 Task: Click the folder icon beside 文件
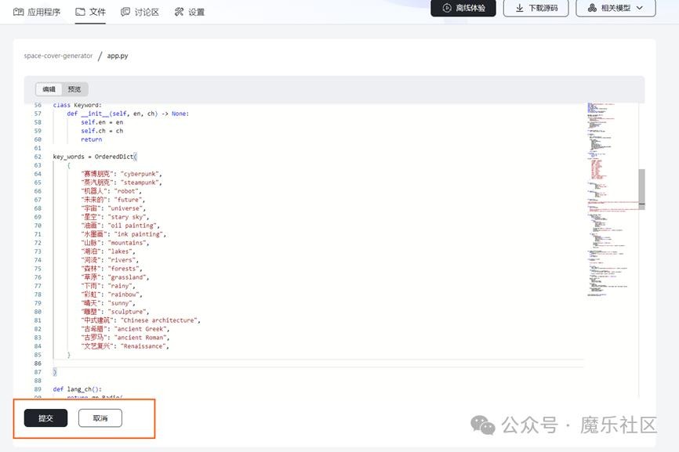click(80, 12)
